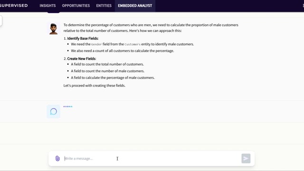Open the collapsed side panel handle
Image resolution: width=304 pixels, height=171 pixels.
coord(1,20)
